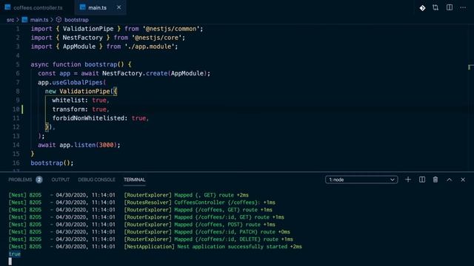
Task: Click 'forbidNonWhitelisted' option
Action: point(88,118)
